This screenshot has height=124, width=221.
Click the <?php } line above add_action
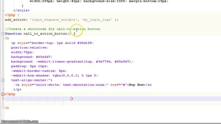pos(12,15)
